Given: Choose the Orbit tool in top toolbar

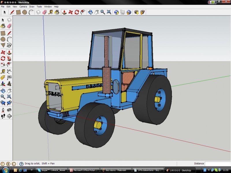Looking at the screenshot, I should tap(90, 12).
